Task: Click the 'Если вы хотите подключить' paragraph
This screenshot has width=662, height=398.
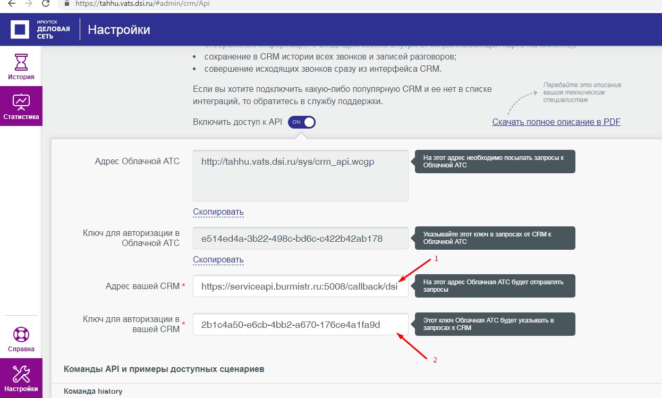Action: point(342,95)
